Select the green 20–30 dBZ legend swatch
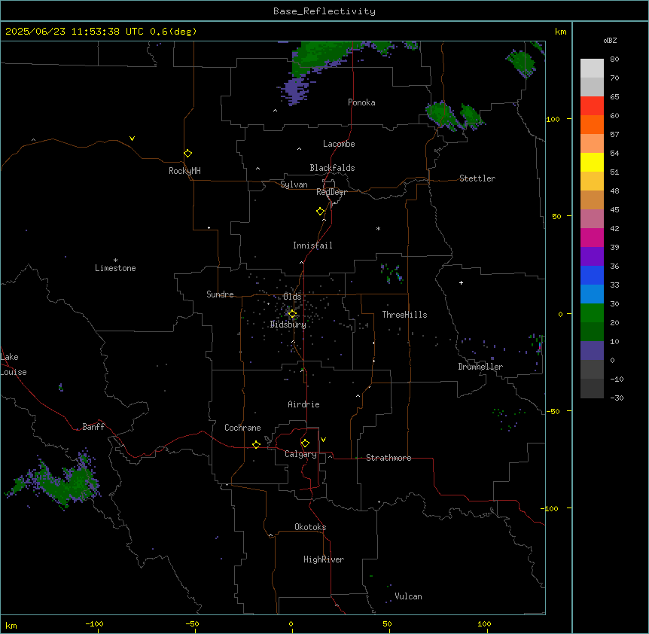The image size is (649, 634). [592, 313]
